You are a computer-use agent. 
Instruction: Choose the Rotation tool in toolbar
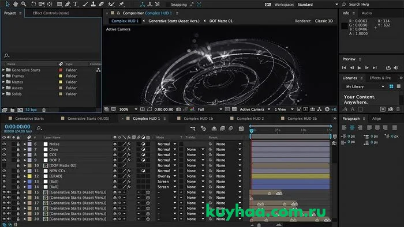33,4
